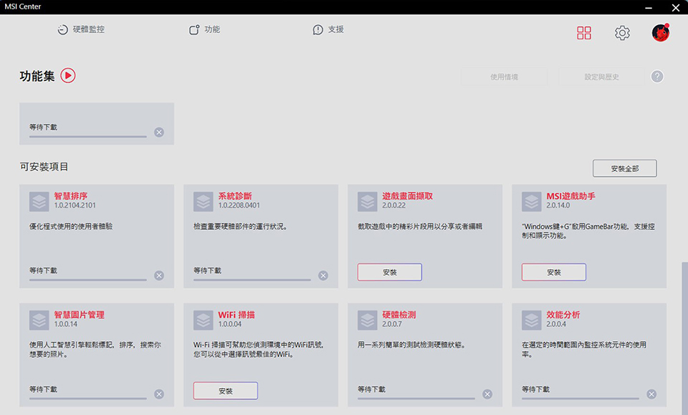Open the question mark help icon
Image resolution: width=688 pixels, height=415 pixels.
(x=657, y=77)
